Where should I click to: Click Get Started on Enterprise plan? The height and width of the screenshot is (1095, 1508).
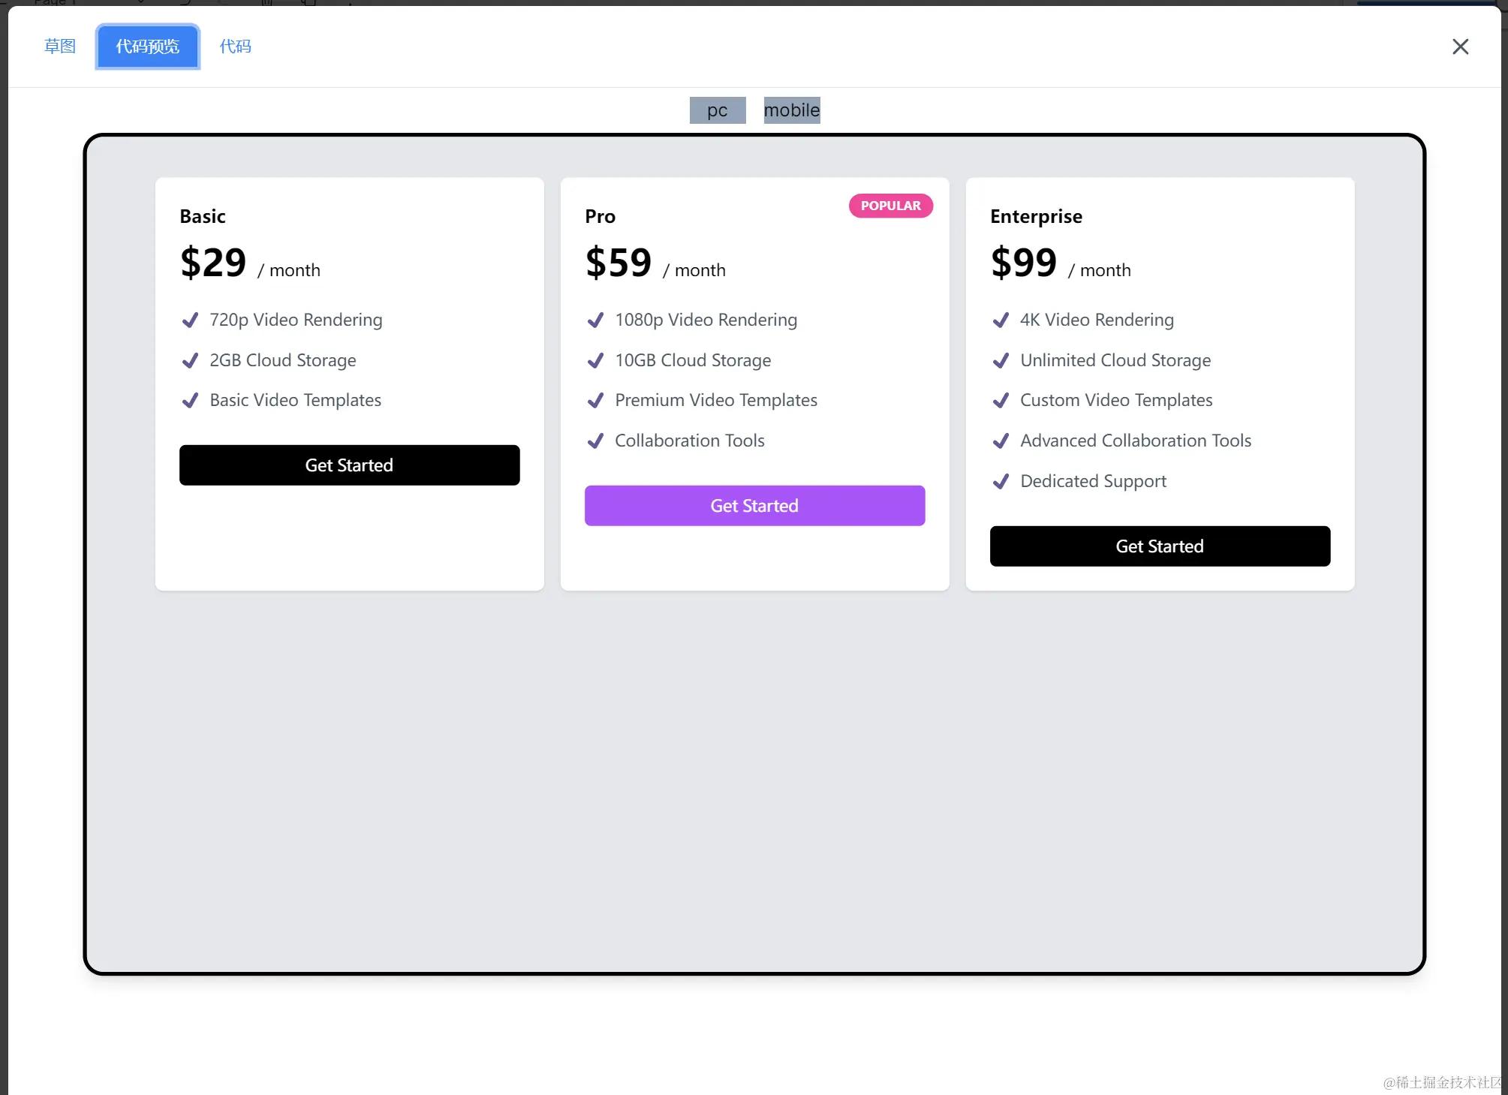click(x=1160, y=546)
